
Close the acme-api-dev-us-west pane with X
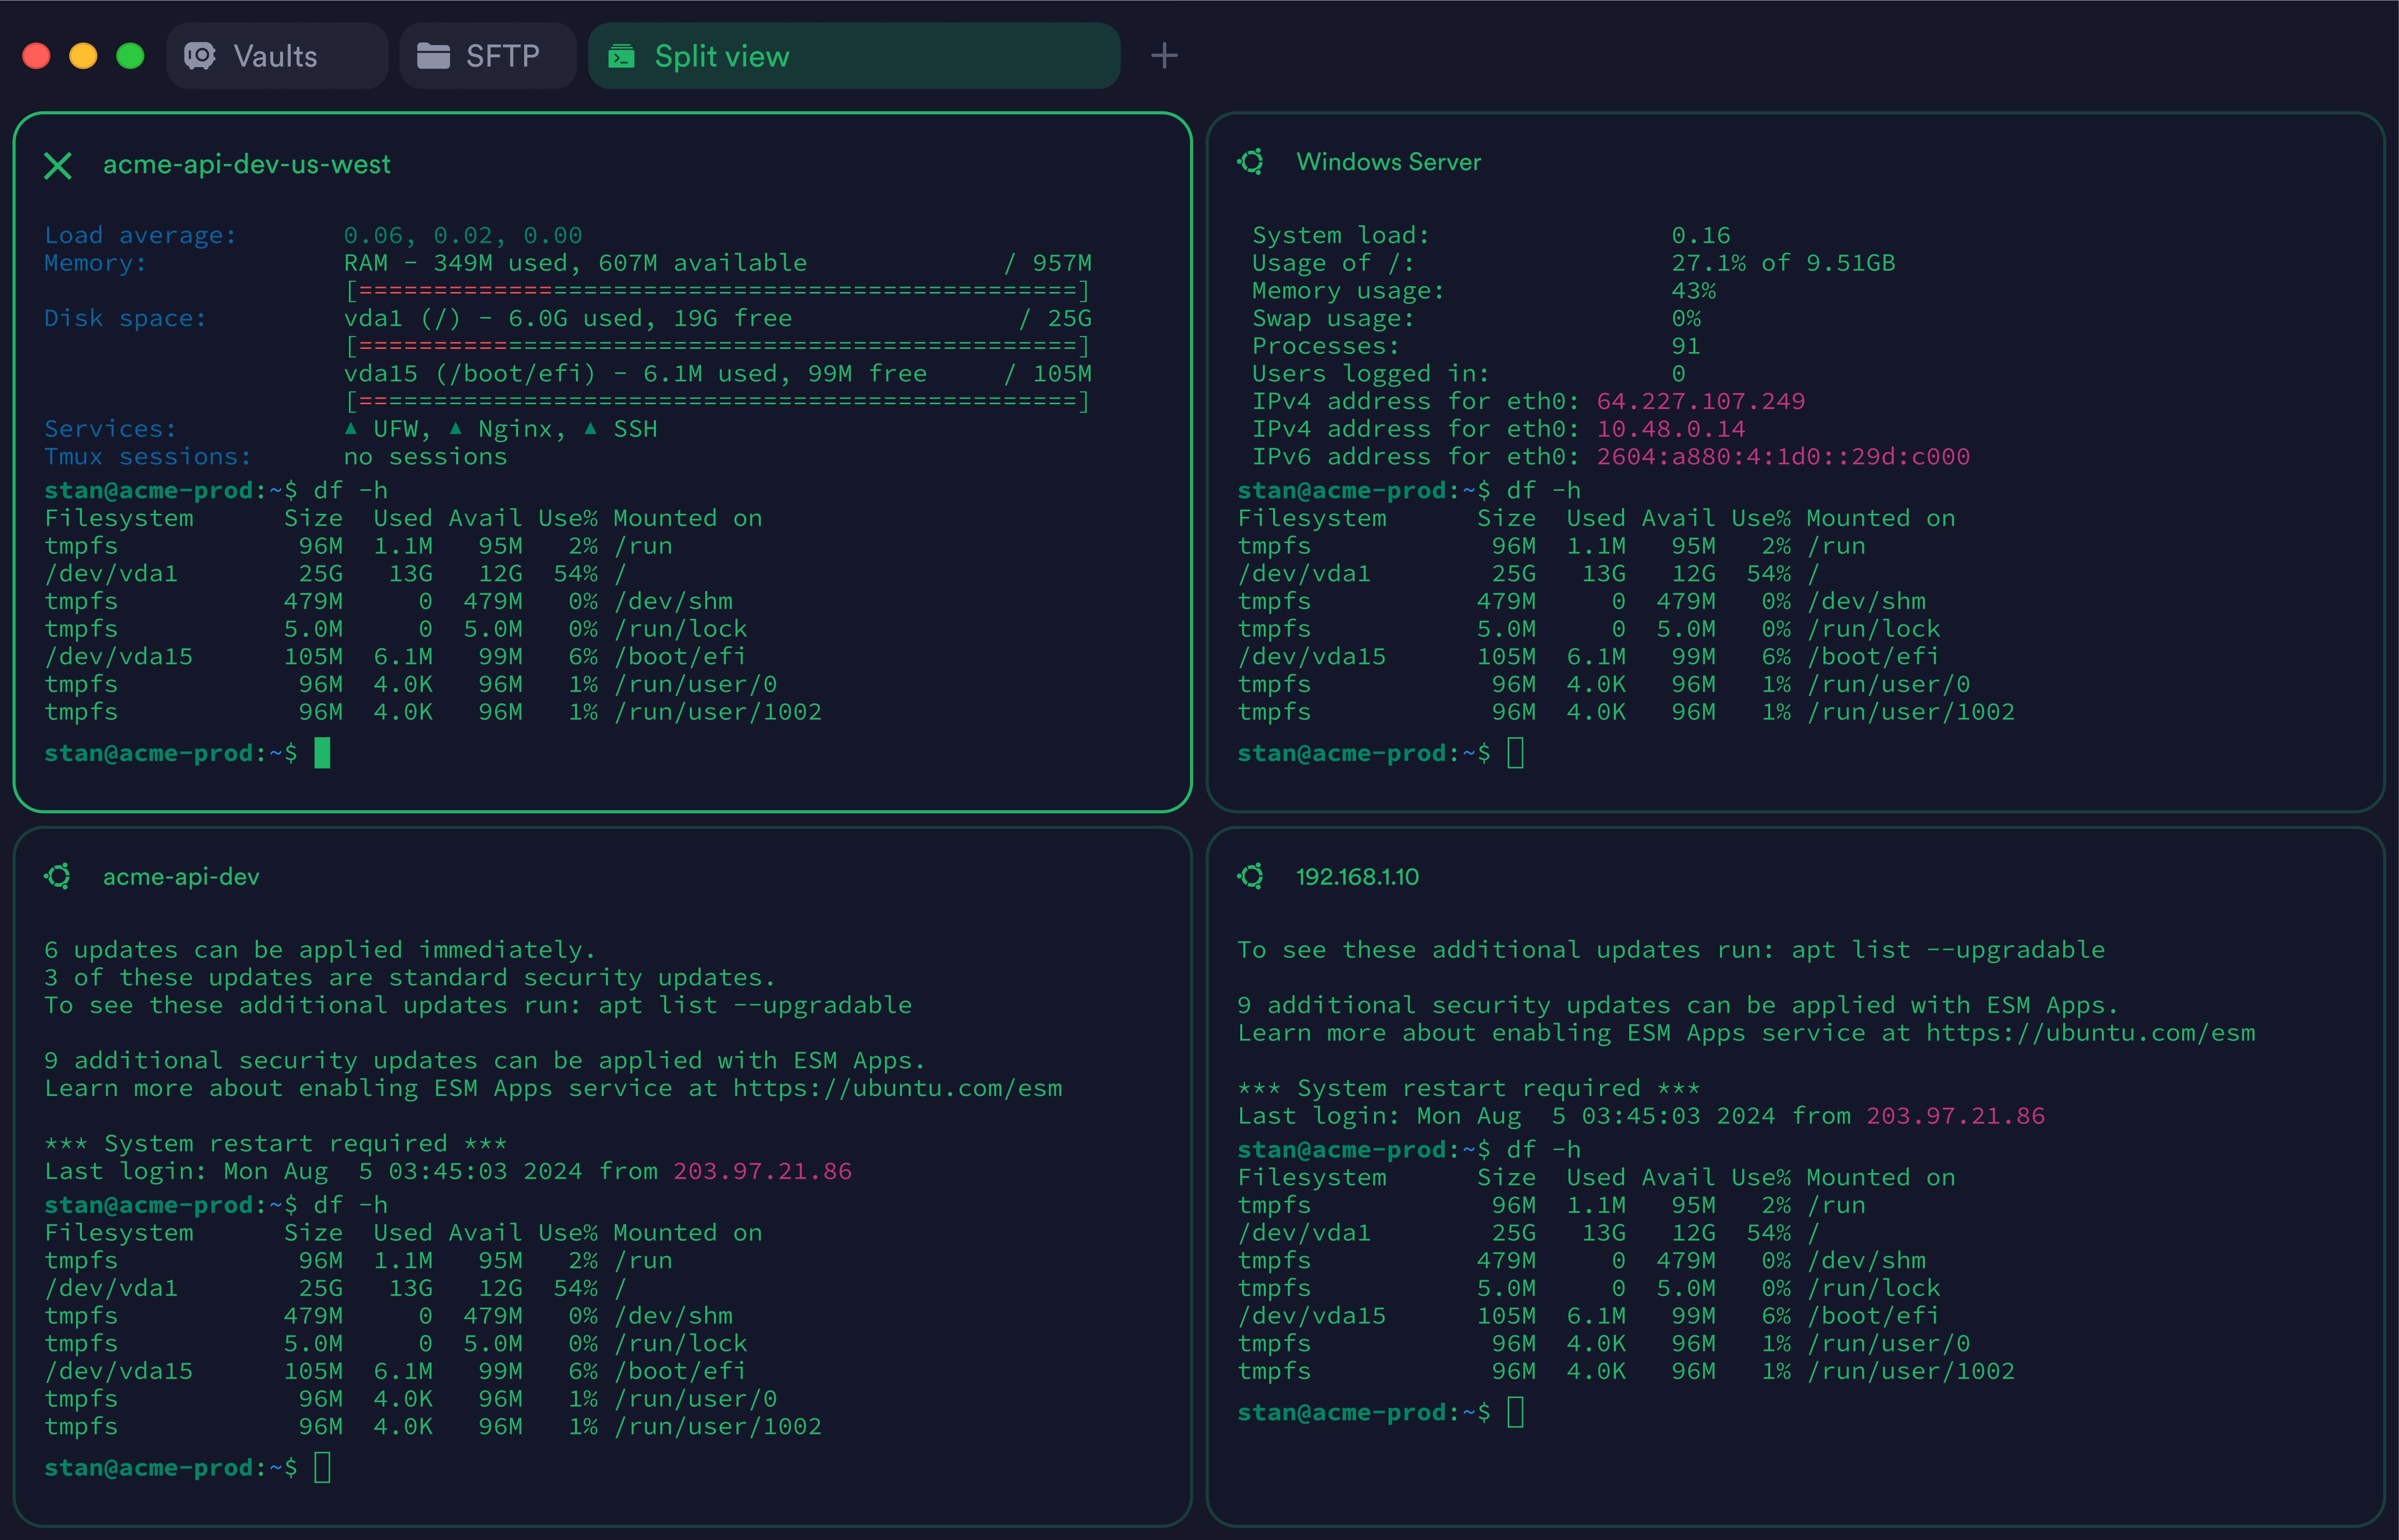click(58, 165)
